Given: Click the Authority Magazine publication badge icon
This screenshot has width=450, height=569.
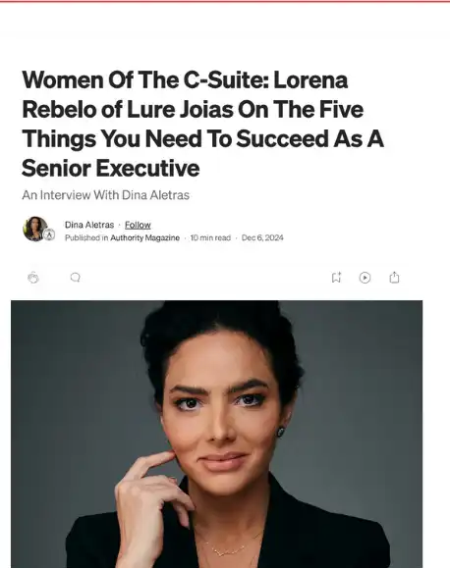Looking at the screenshot, I should (x=49, y=235).
